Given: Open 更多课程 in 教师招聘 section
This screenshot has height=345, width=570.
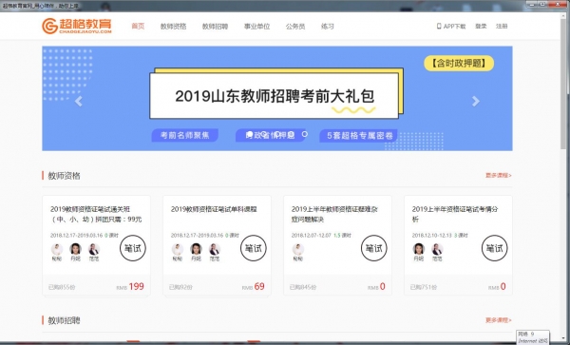Looking at the screenshot, I should pos(499,320).
